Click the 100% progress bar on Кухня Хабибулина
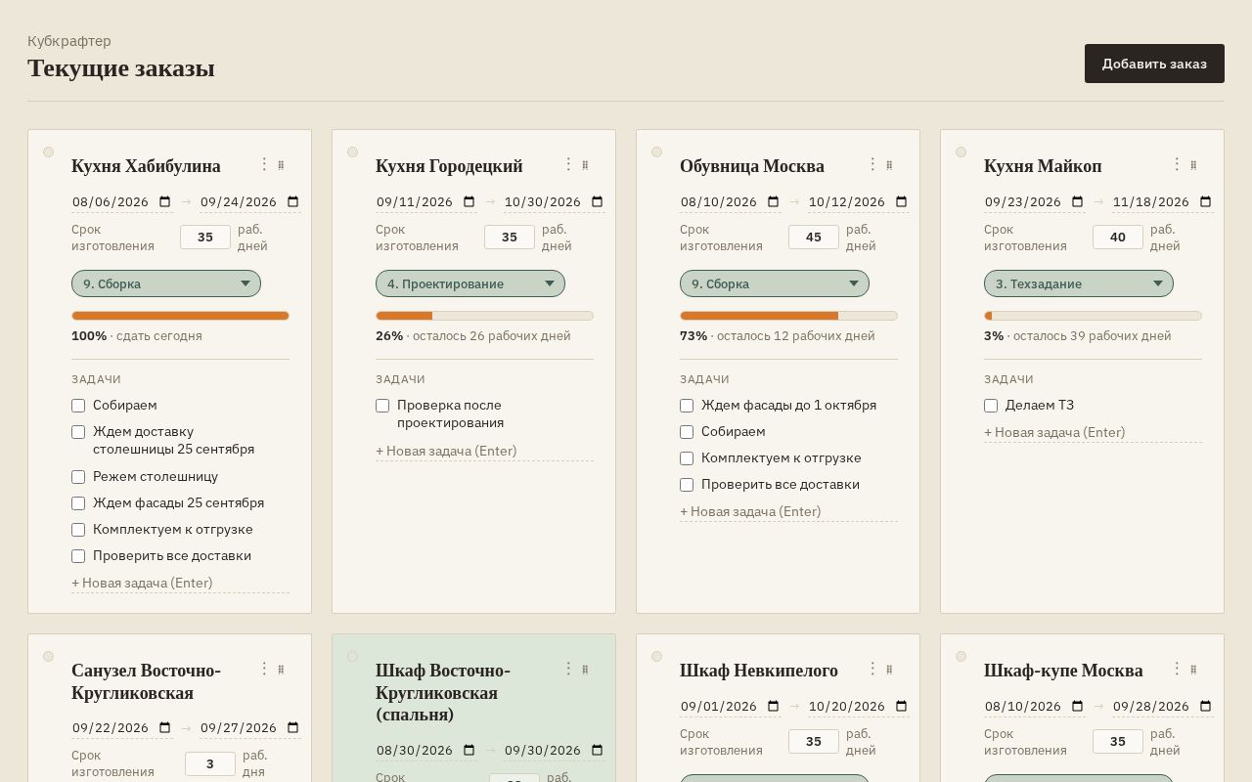 (180, 316)
